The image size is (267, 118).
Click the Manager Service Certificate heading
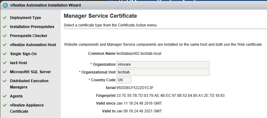point(100,16)
